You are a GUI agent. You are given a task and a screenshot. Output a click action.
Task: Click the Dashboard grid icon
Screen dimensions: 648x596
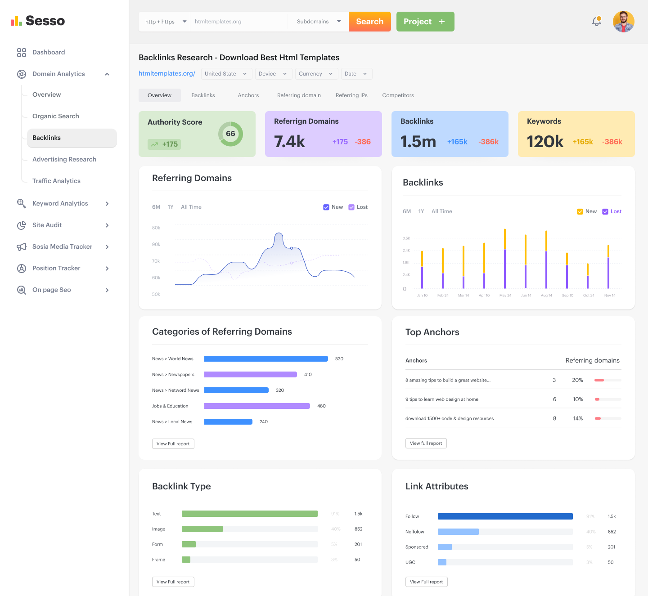[22, 53]
